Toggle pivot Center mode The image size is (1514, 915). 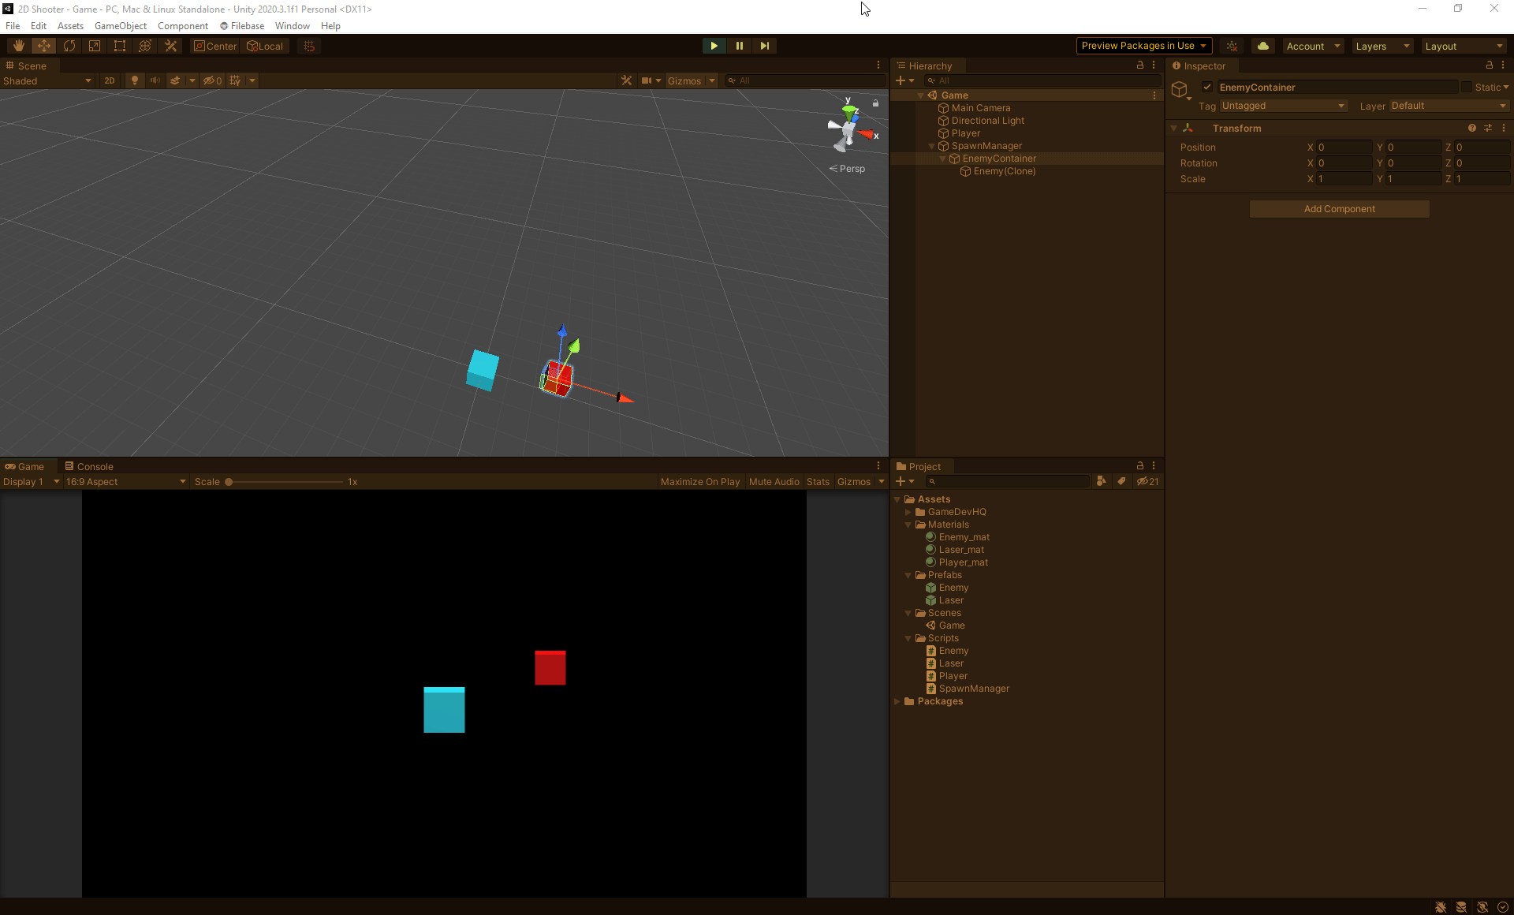coord(215,46)
